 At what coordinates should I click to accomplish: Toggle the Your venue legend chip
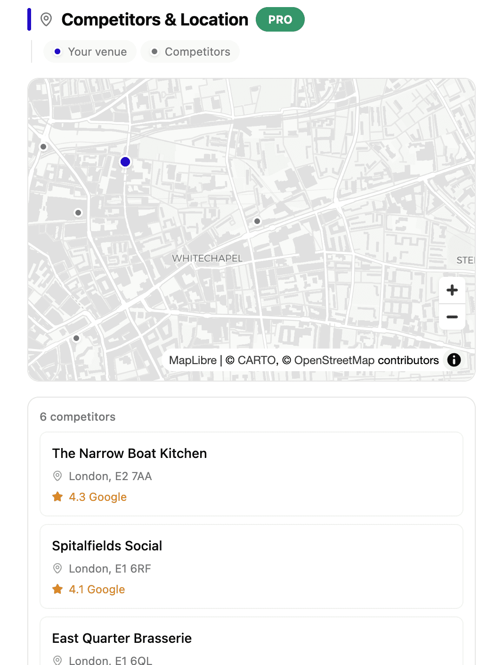tap(90, 51)
